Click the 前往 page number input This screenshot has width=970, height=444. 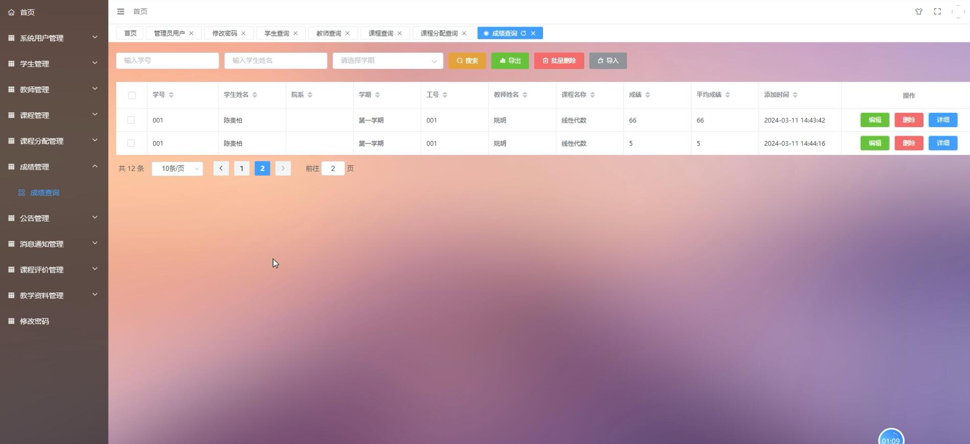click(x=333, y=168)
